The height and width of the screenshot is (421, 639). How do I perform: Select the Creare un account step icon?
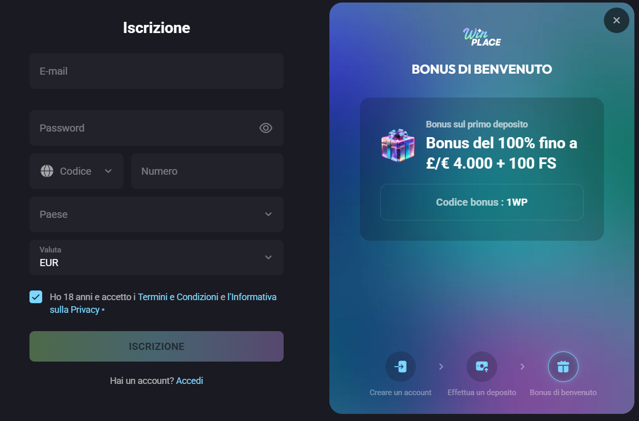tap(401, 367)
